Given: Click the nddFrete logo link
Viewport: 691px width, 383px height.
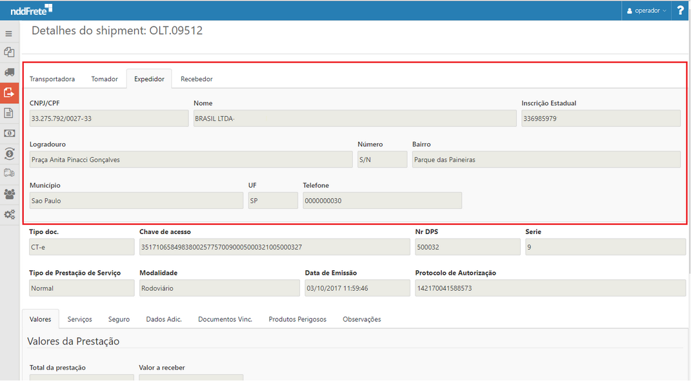Looking at the screenshot, I should click(x=31, y=10).
